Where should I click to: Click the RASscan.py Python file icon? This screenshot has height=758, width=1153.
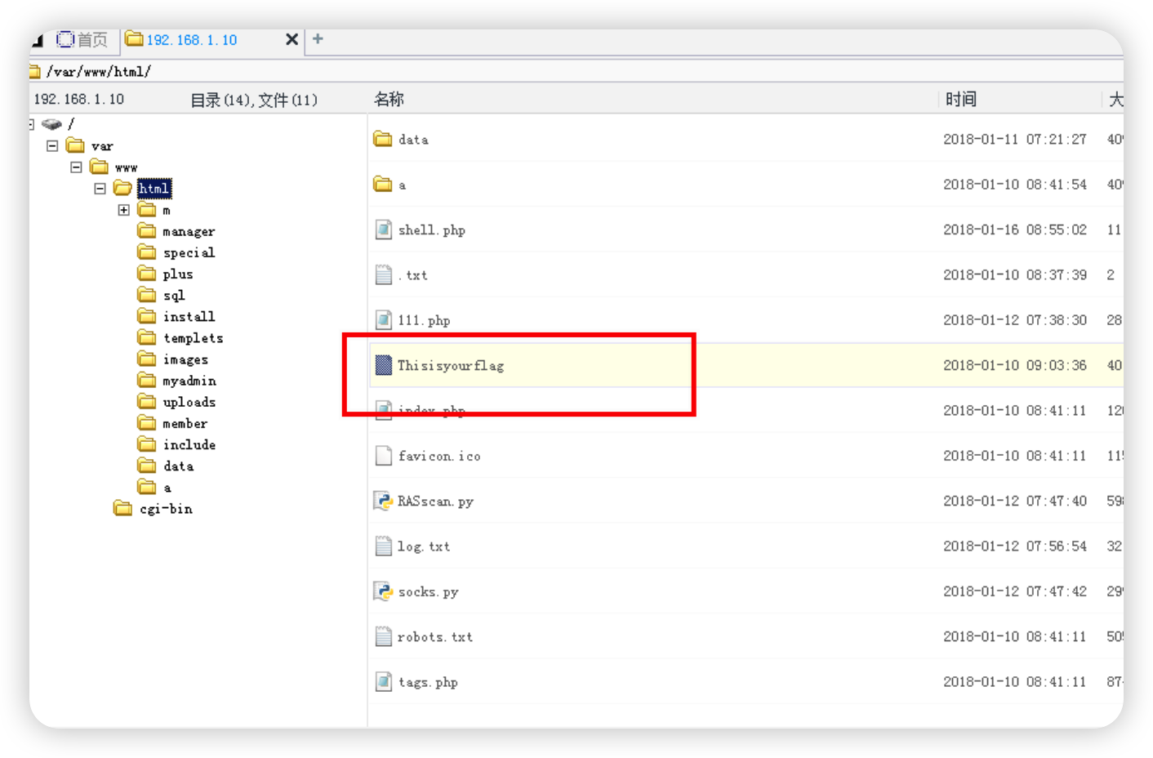(383, 501)
